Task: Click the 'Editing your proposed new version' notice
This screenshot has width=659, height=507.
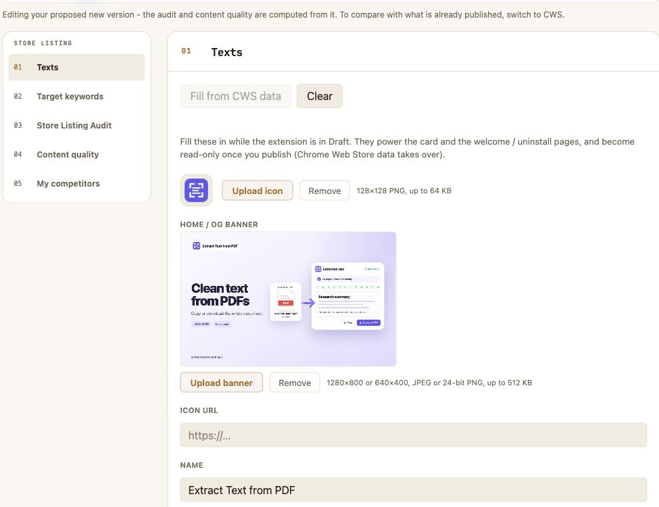Action: coord(283,15)
